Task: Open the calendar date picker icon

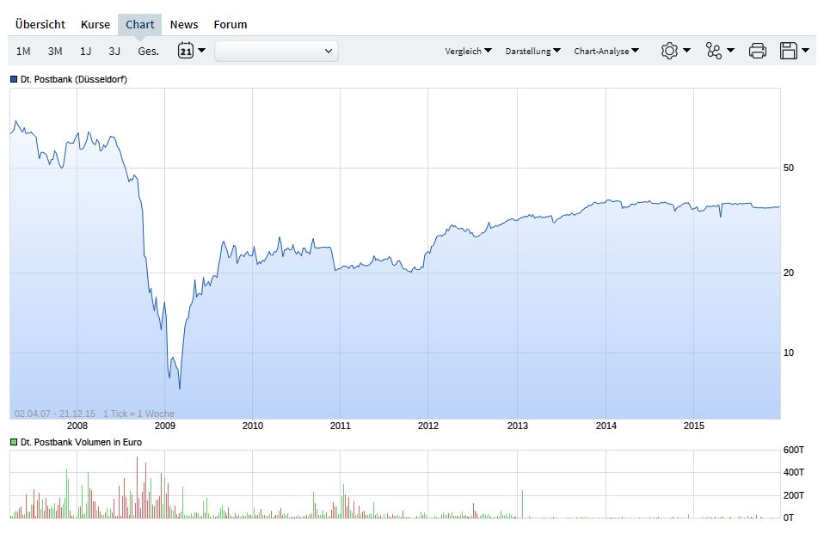Action: pyautogui.click(x=186, y=51)
